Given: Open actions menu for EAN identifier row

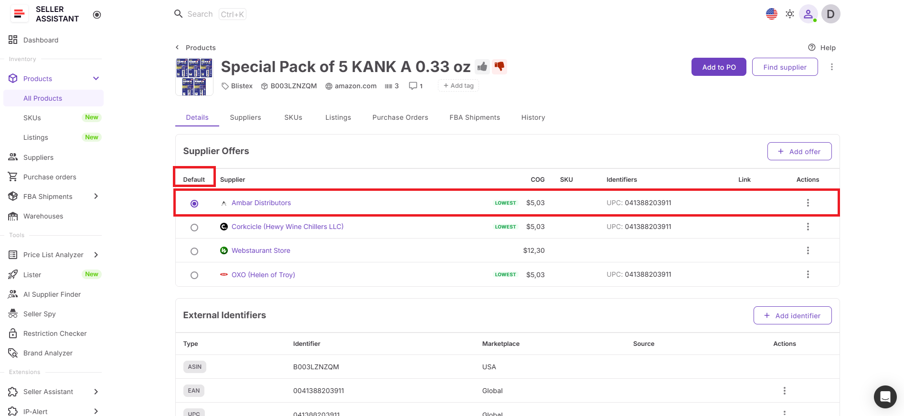Looking at the screenshot, I should tap(785, 391).
